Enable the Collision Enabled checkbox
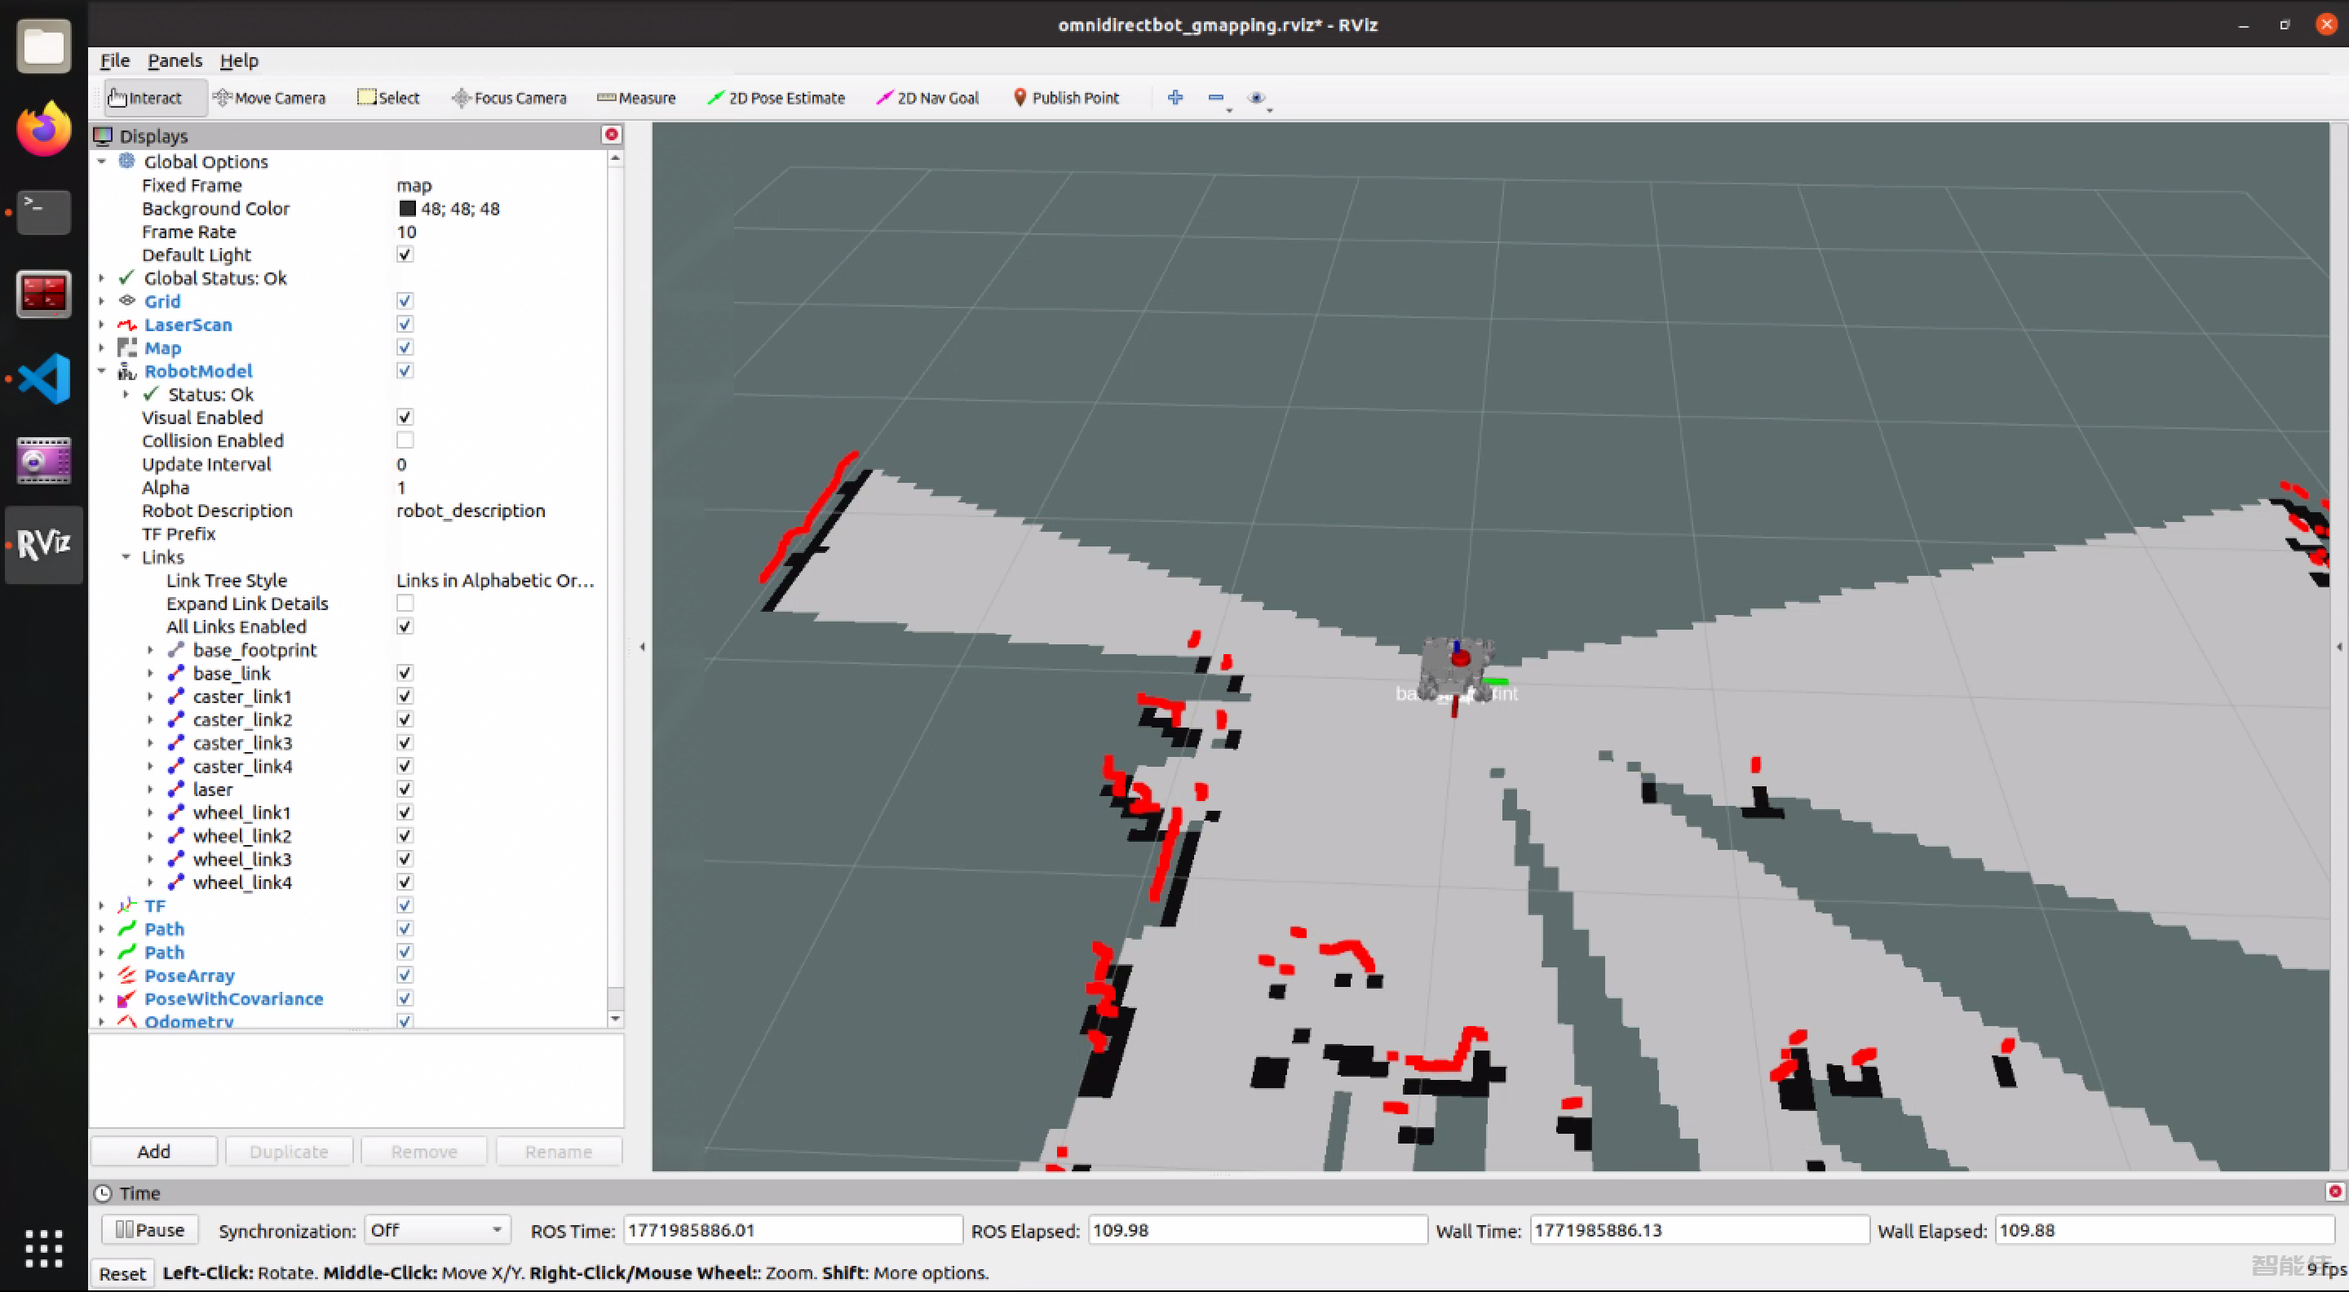 pos(405,440)
